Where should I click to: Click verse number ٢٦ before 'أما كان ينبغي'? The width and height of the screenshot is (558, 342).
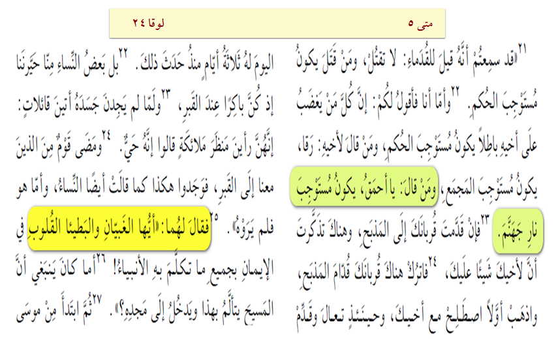tap(101, 257)
